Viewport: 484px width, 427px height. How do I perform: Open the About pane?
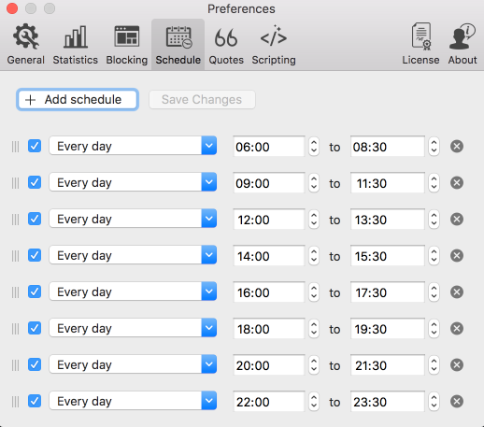(x=463, y=44)
